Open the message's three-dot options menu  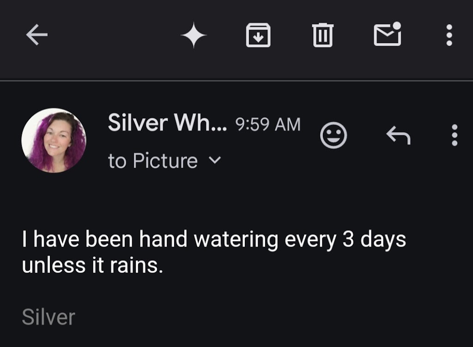click(455, 136)
